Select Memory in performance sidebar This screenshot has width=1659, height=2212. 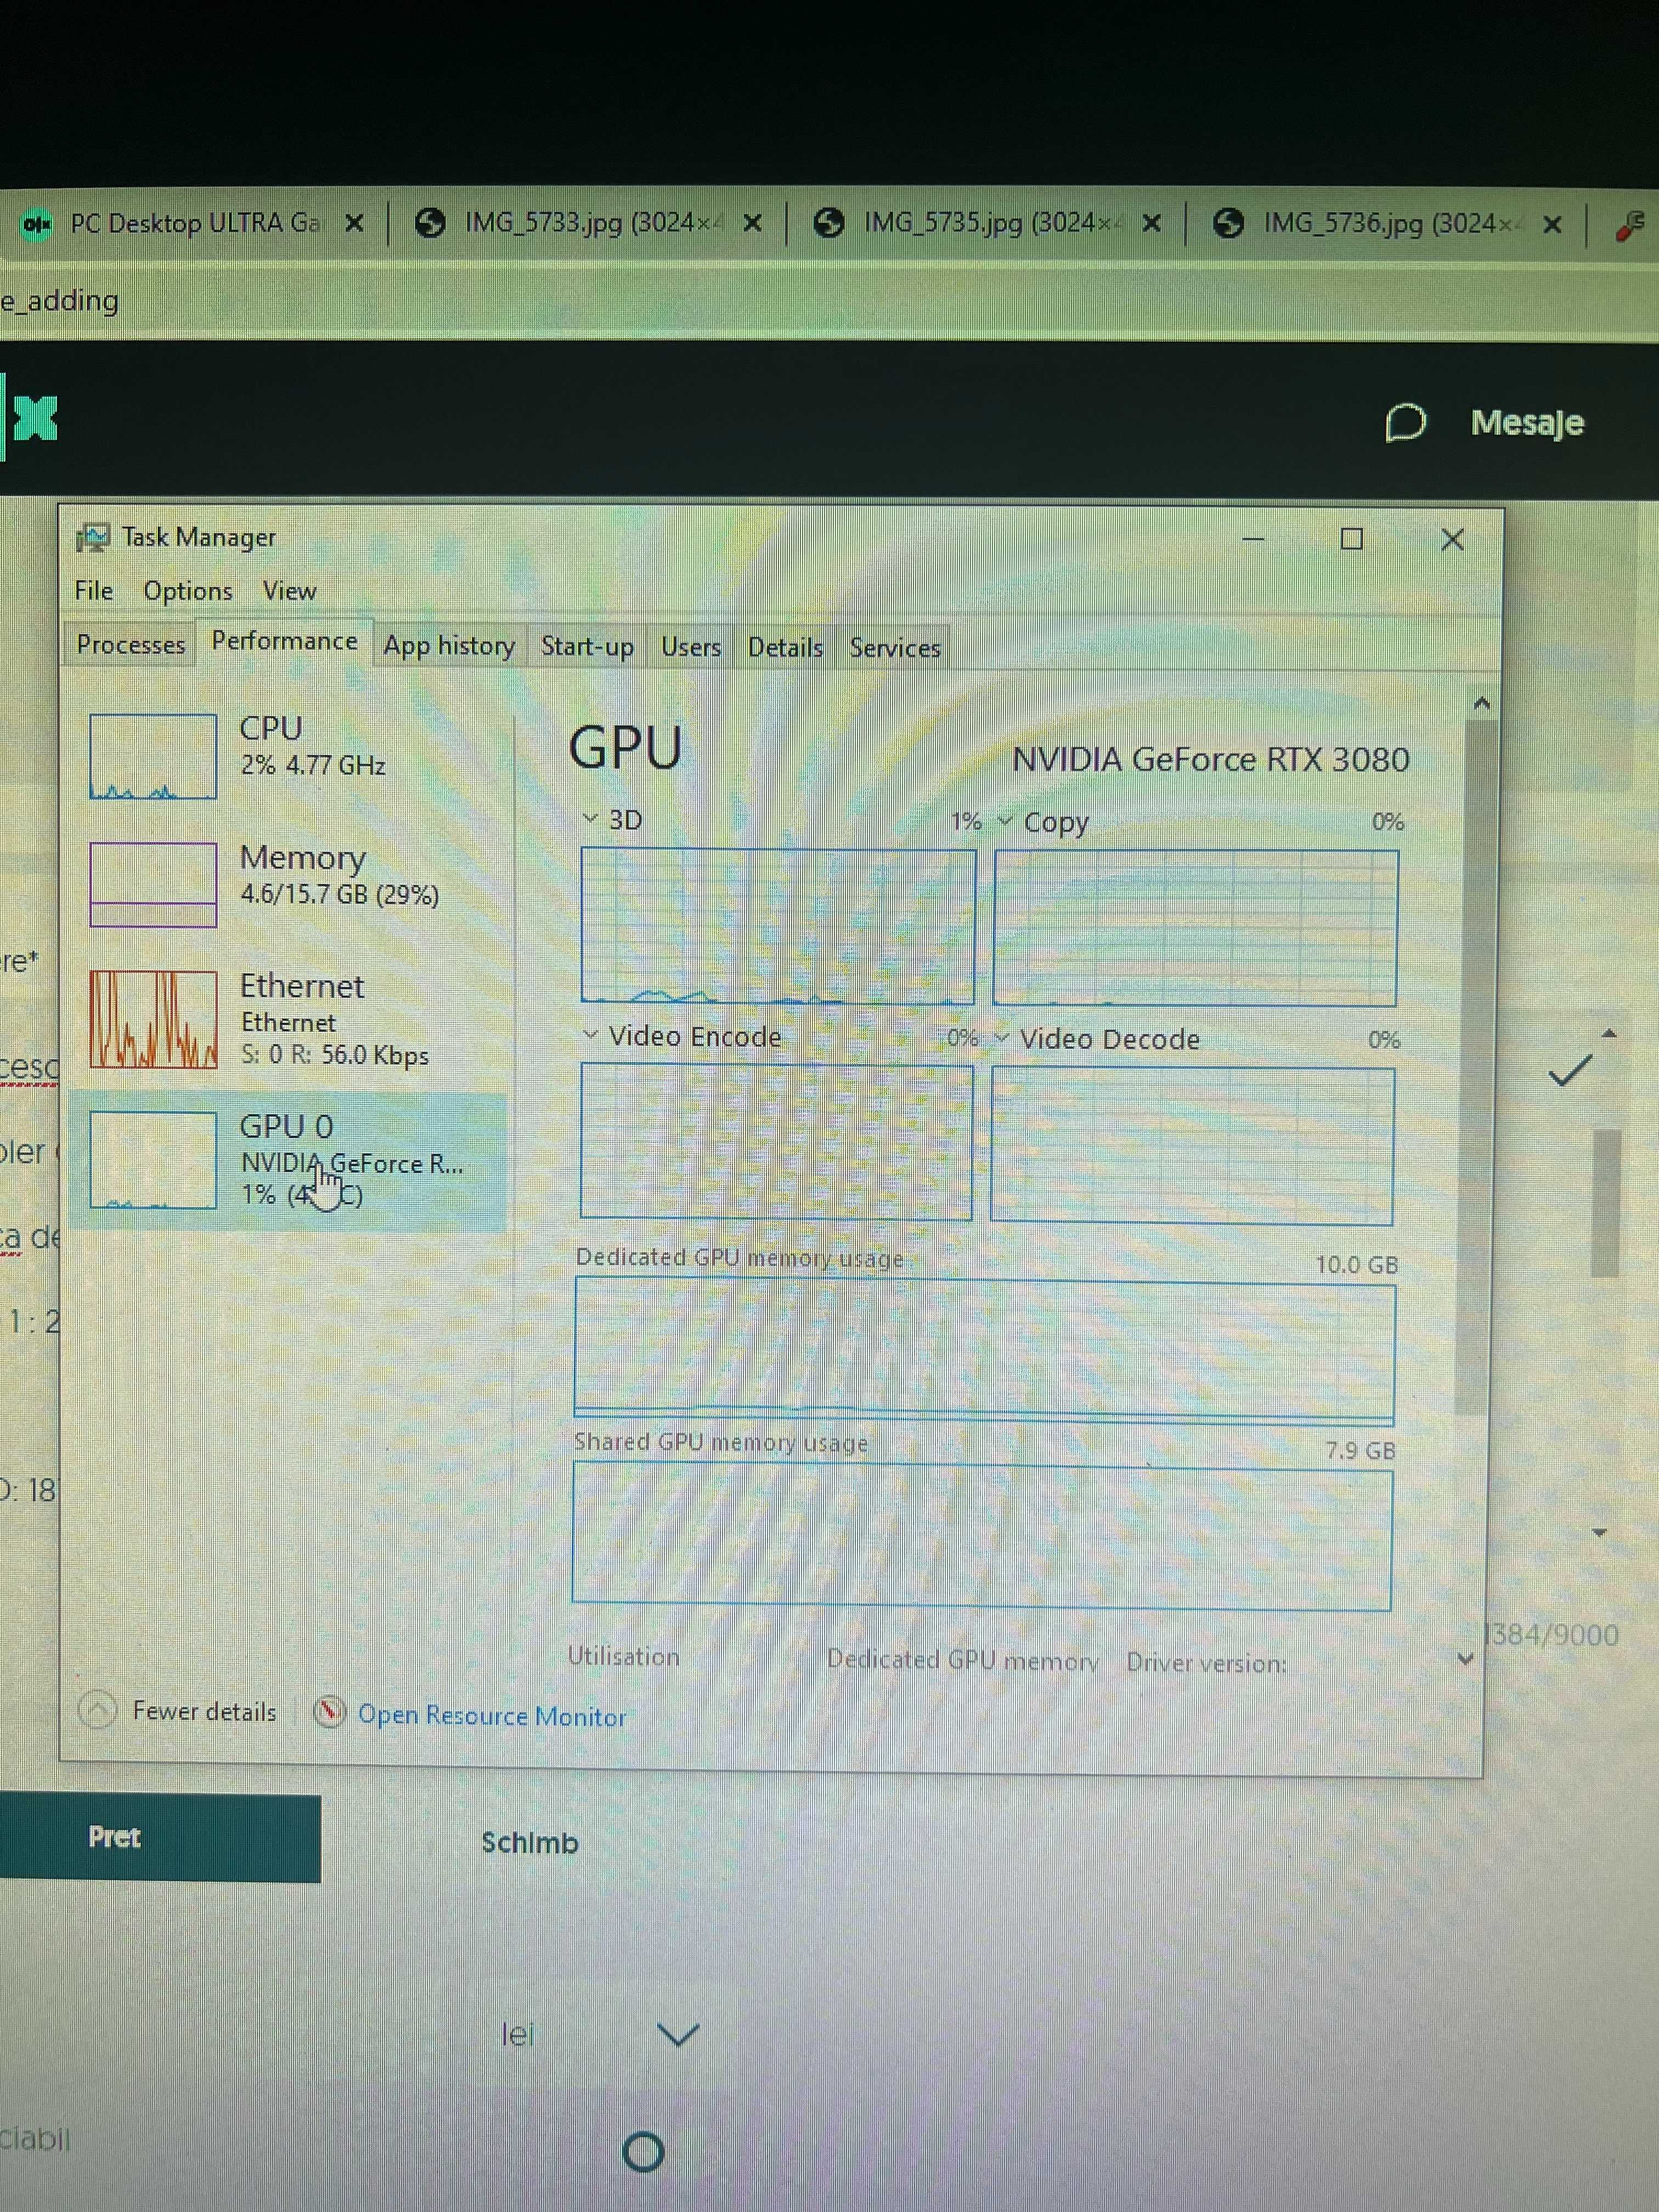290,884
